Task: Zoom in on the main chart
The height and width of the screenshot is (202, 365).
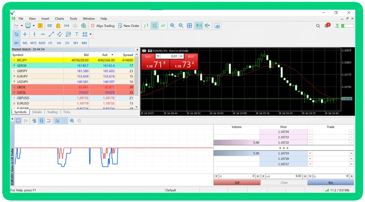Action: [172, 26]
